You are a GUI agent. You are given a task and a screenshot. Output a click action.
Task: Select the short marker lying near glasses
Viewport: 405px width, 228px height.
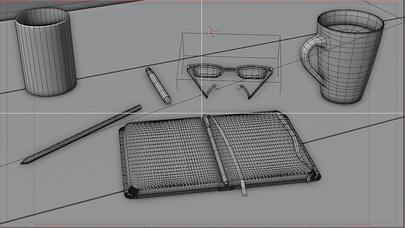pyautogui.click(x=158, y=86)
